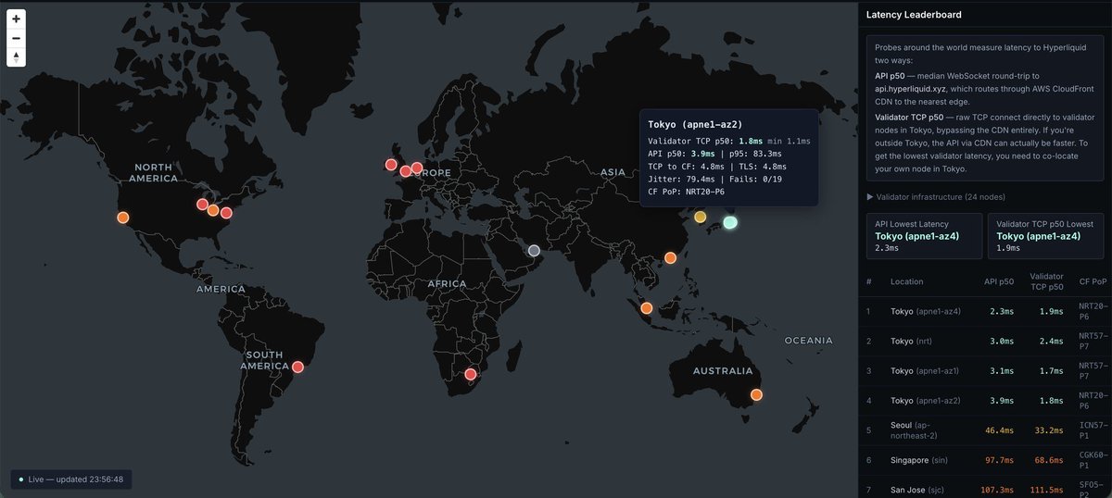The height and width of the screenshot is (498, 1112).
Task: Zoom out with the minus button
Action: (17, 38)
